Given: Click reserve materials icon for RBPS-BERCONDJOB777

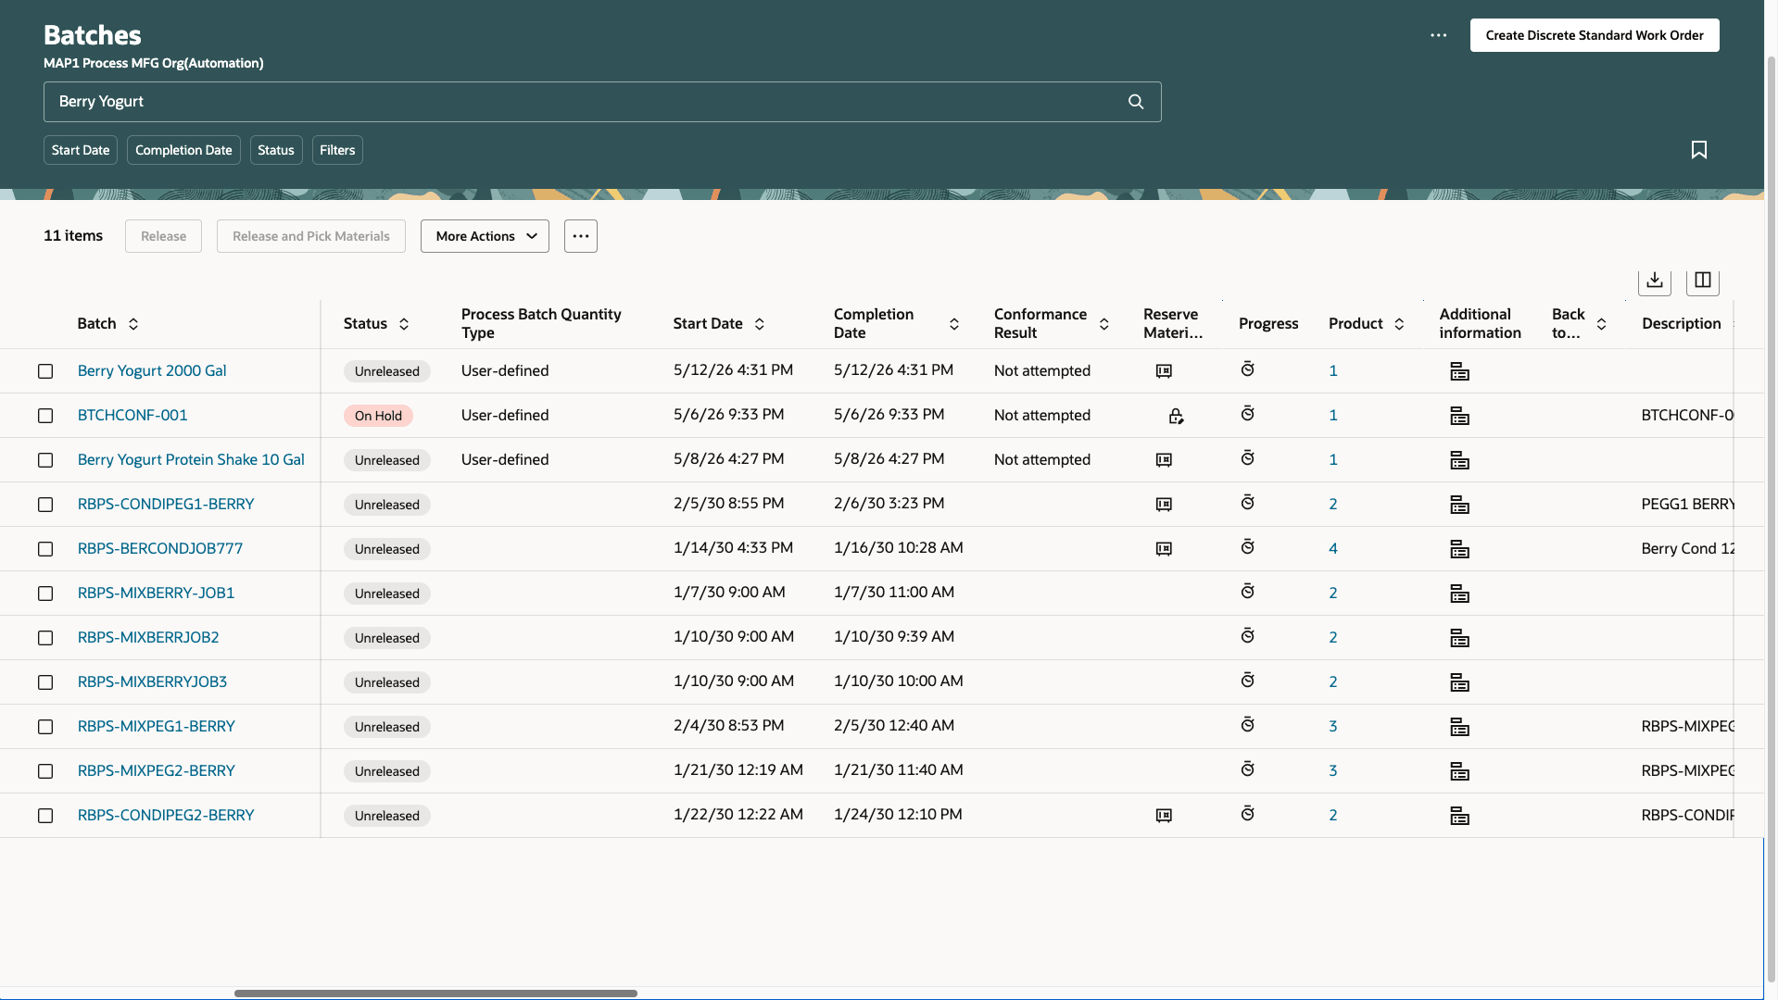Looking at the screenshot, I should pos(1164,549).
